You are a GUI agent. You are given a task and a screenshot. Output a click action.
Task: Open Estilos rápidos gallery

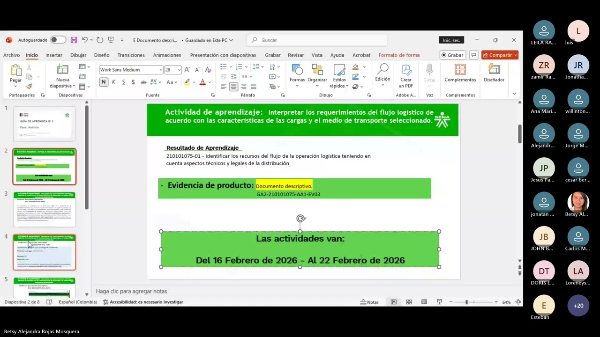click(x=339, y=76)
